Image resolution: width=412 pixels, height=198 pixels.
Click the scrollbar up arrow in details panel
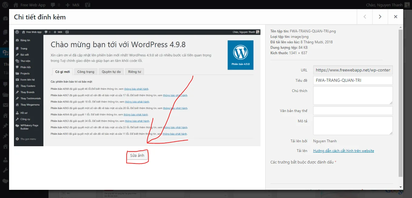401,27
